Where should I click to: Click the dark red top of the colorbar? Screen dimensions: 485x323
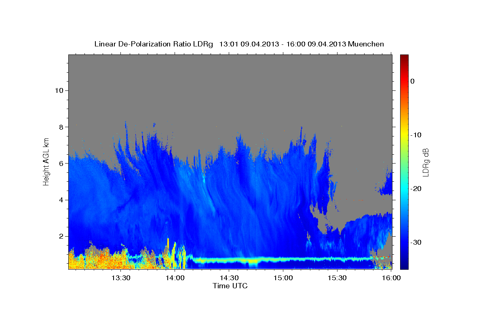(x=404, y=59)
